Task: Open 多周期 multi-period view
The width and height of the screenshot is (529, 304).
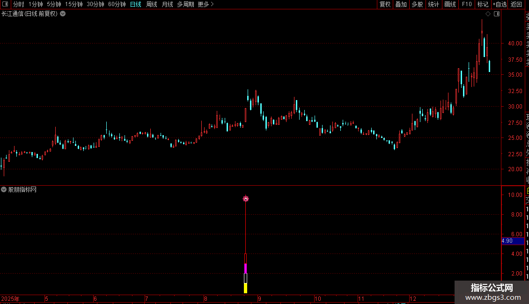Action: coord(185,4)
